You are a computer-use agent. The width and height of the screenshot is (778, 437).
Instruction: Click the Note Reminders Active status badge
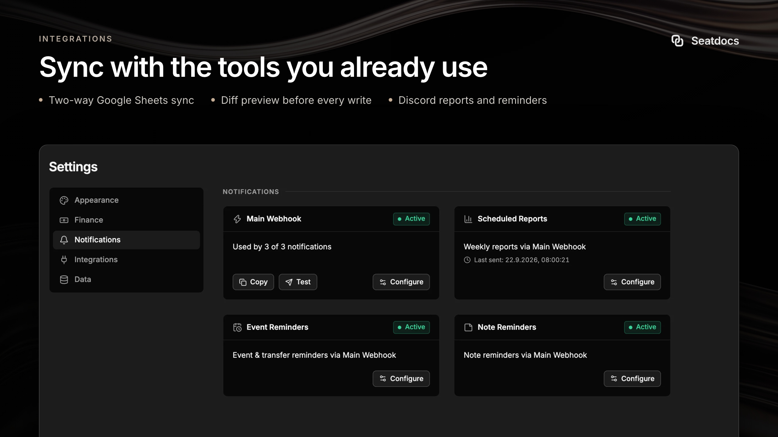[642, 327]
